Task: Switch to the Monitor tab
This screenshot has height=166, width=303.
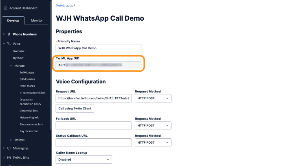Action: point(37,20)
